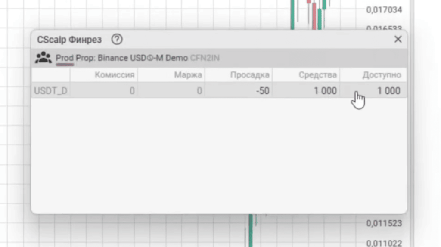Click the Доступно column header

[x=382, y=75]
